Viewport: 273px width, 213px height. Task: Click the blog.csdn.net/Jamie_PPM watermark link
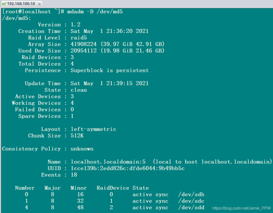(242, 208)
